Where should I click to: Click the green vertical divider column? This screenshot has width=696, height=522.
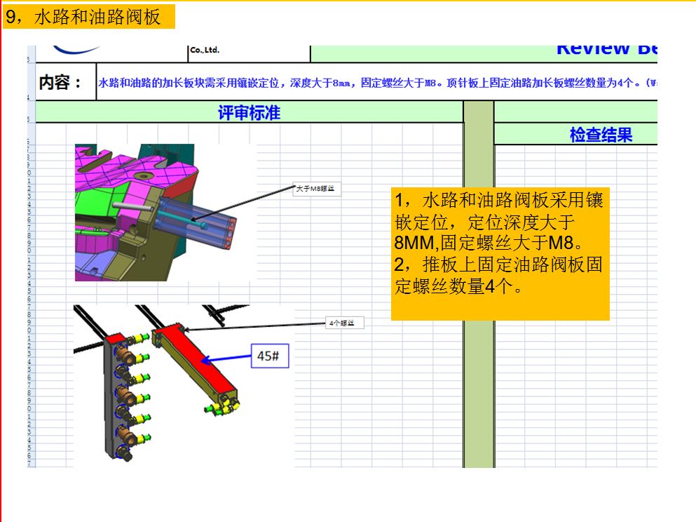(479, 284)
